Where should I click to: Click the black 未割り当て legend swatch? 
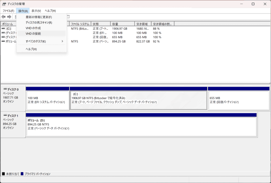tap(3, 174)
